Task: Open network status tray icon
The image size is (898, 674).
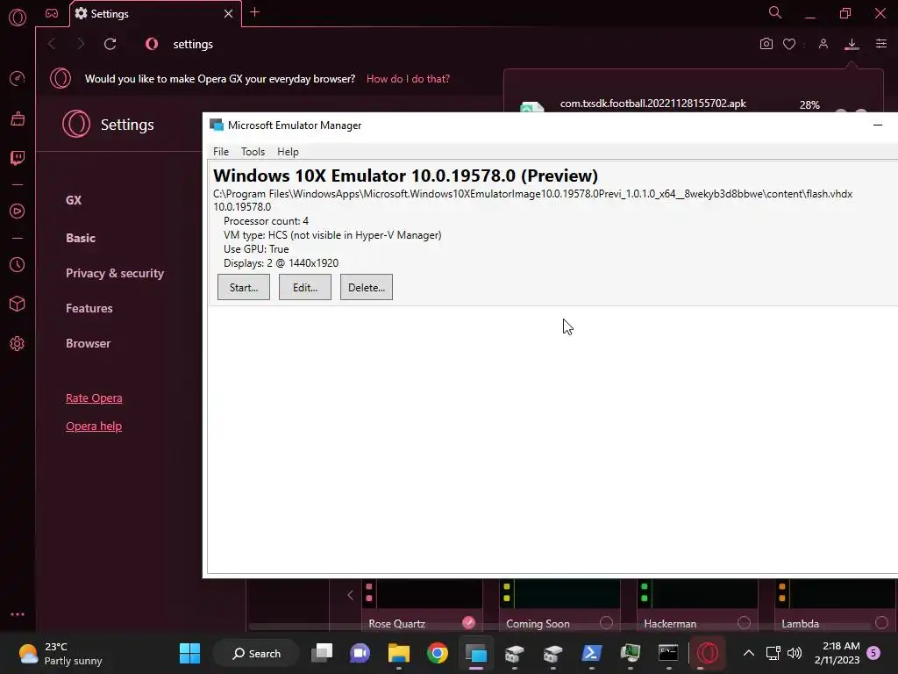Action: (x=773, y=653)
